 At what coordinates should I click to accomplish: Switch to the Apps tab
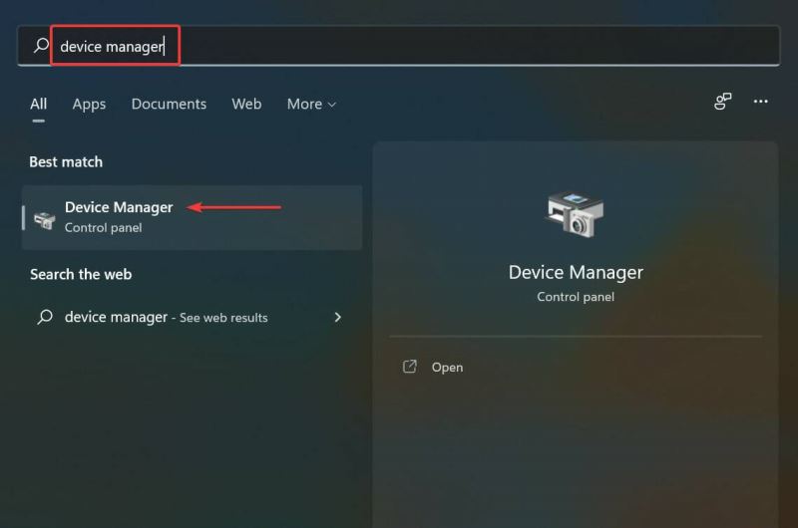pos(89,104)
